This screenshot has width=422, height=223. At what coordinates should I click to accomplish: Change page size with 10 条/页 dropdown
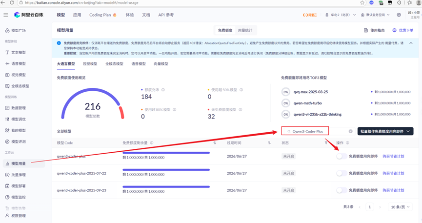[400, 207]
